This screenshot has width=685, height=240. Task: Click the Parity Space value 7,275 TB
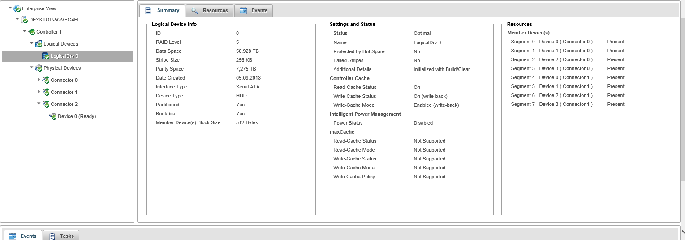click(x=246, y=69)
